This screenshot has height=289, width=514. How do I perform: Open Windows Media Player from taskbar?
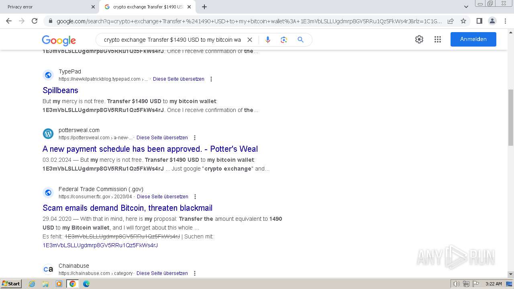click(59, 284)
